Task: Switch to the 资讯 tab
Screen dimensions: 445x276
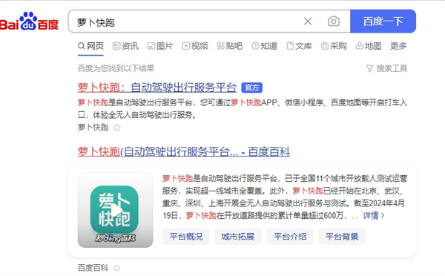Action: coord(125,46)
